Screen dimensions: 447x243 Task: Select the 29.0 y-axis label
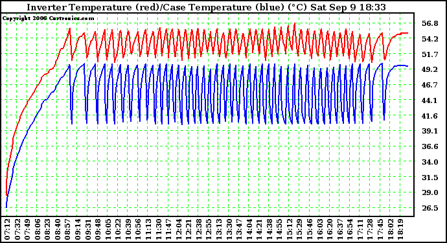click(x=430, y=192)
